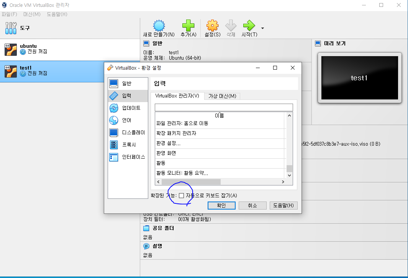Viewport: 408px width, 278px height.
Task: Select '활동' shortcut row
Action: pos(220,163)
